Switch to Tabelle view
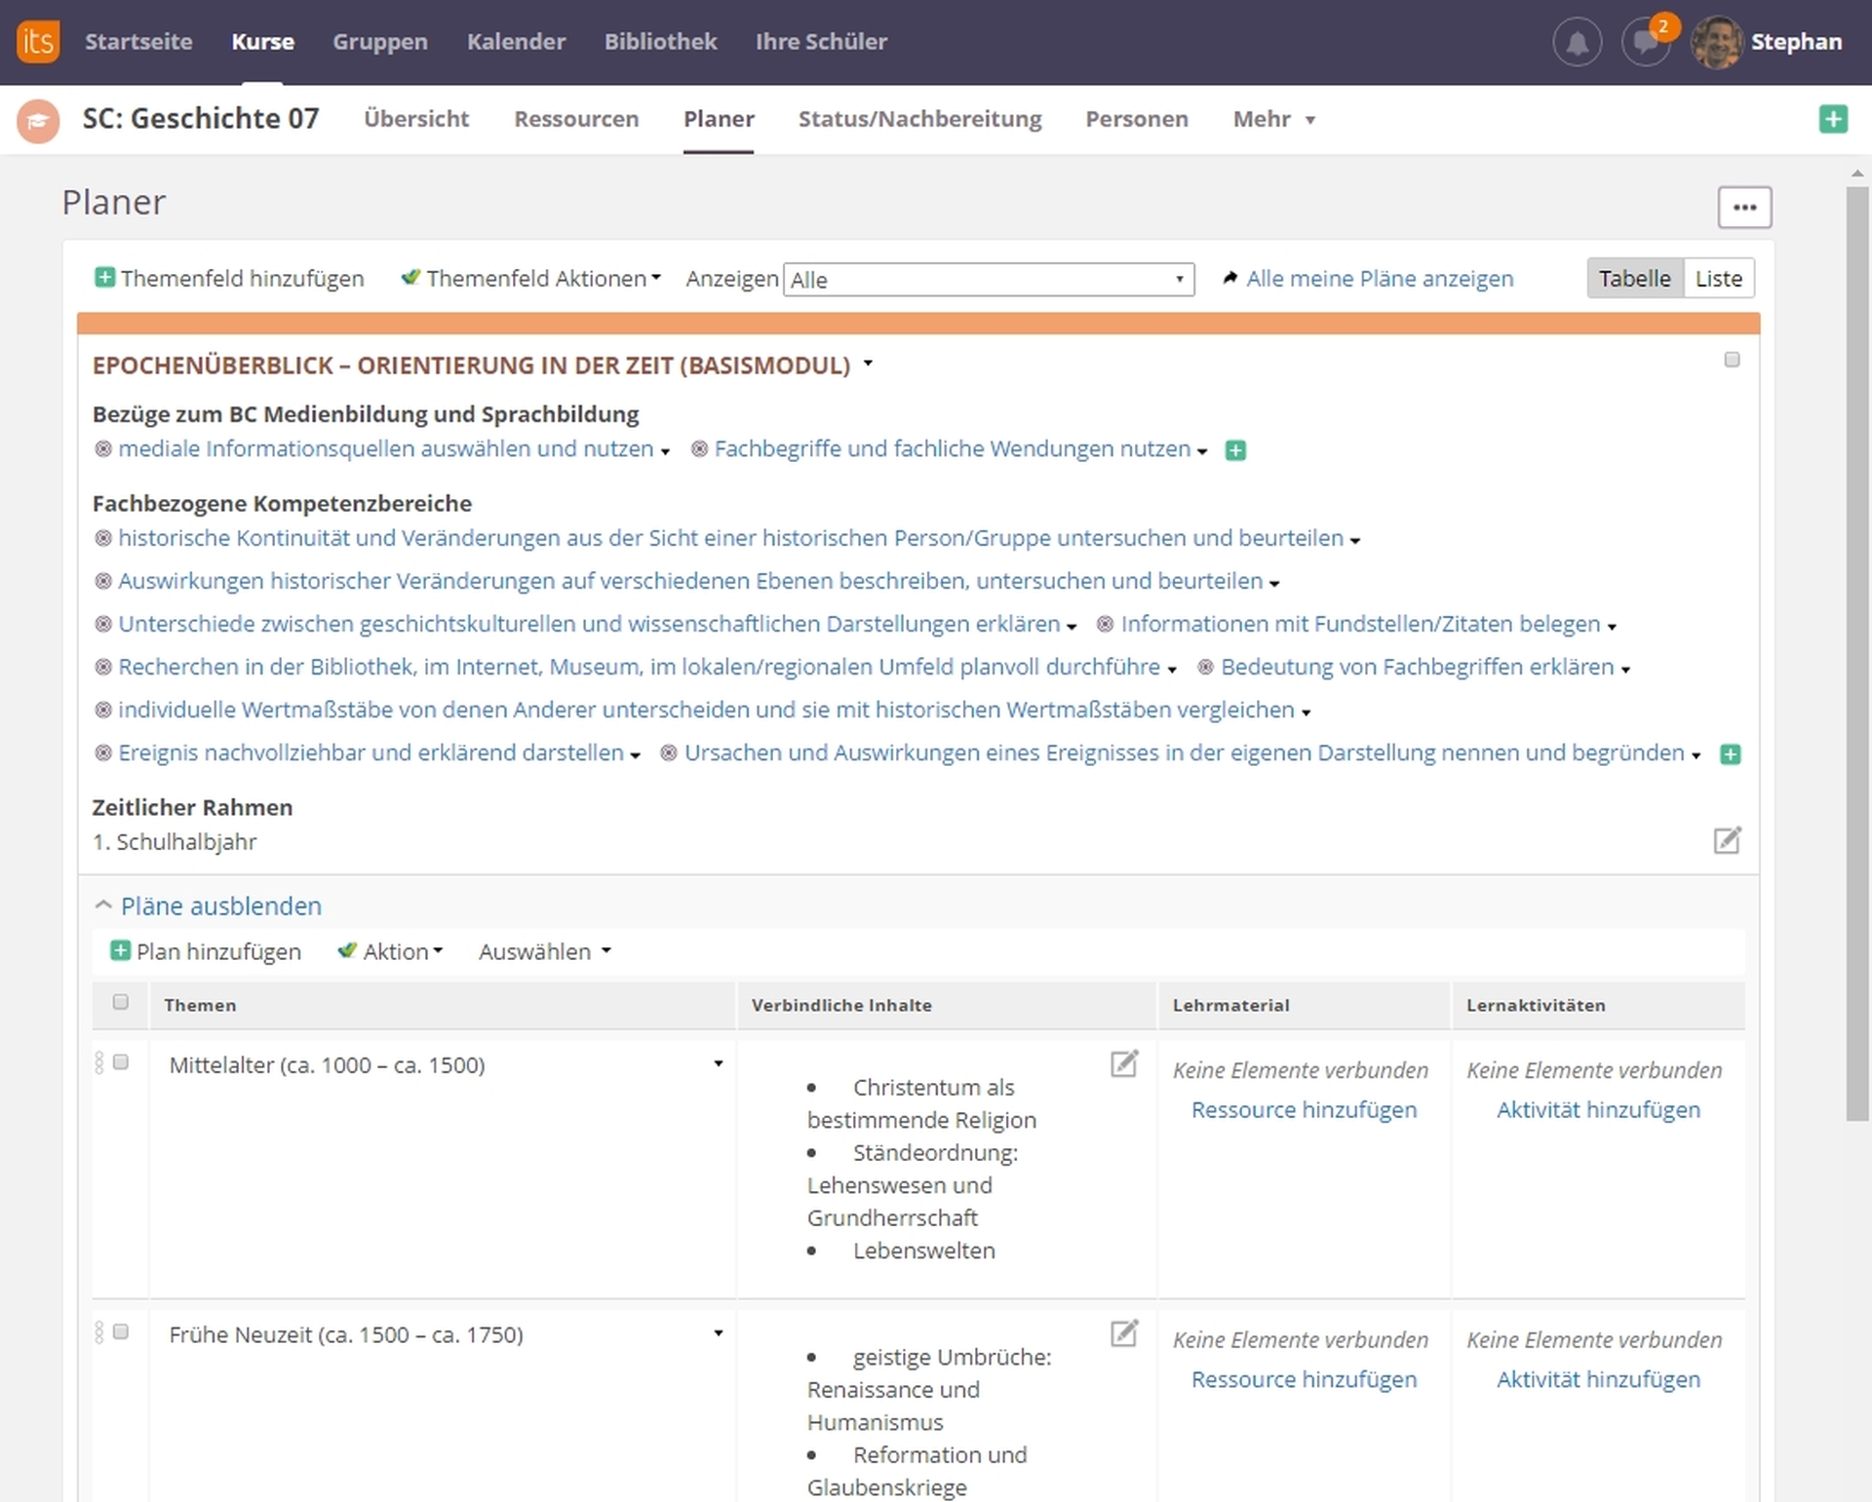 pos(1635,279)
